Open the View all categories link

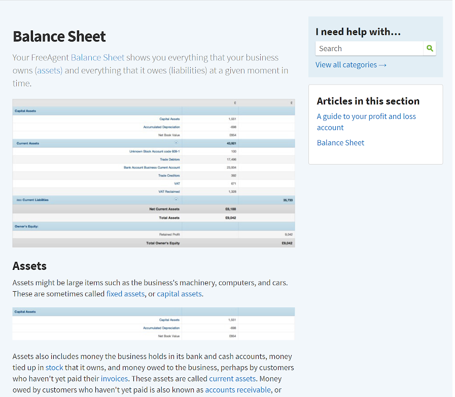(351, 65)
